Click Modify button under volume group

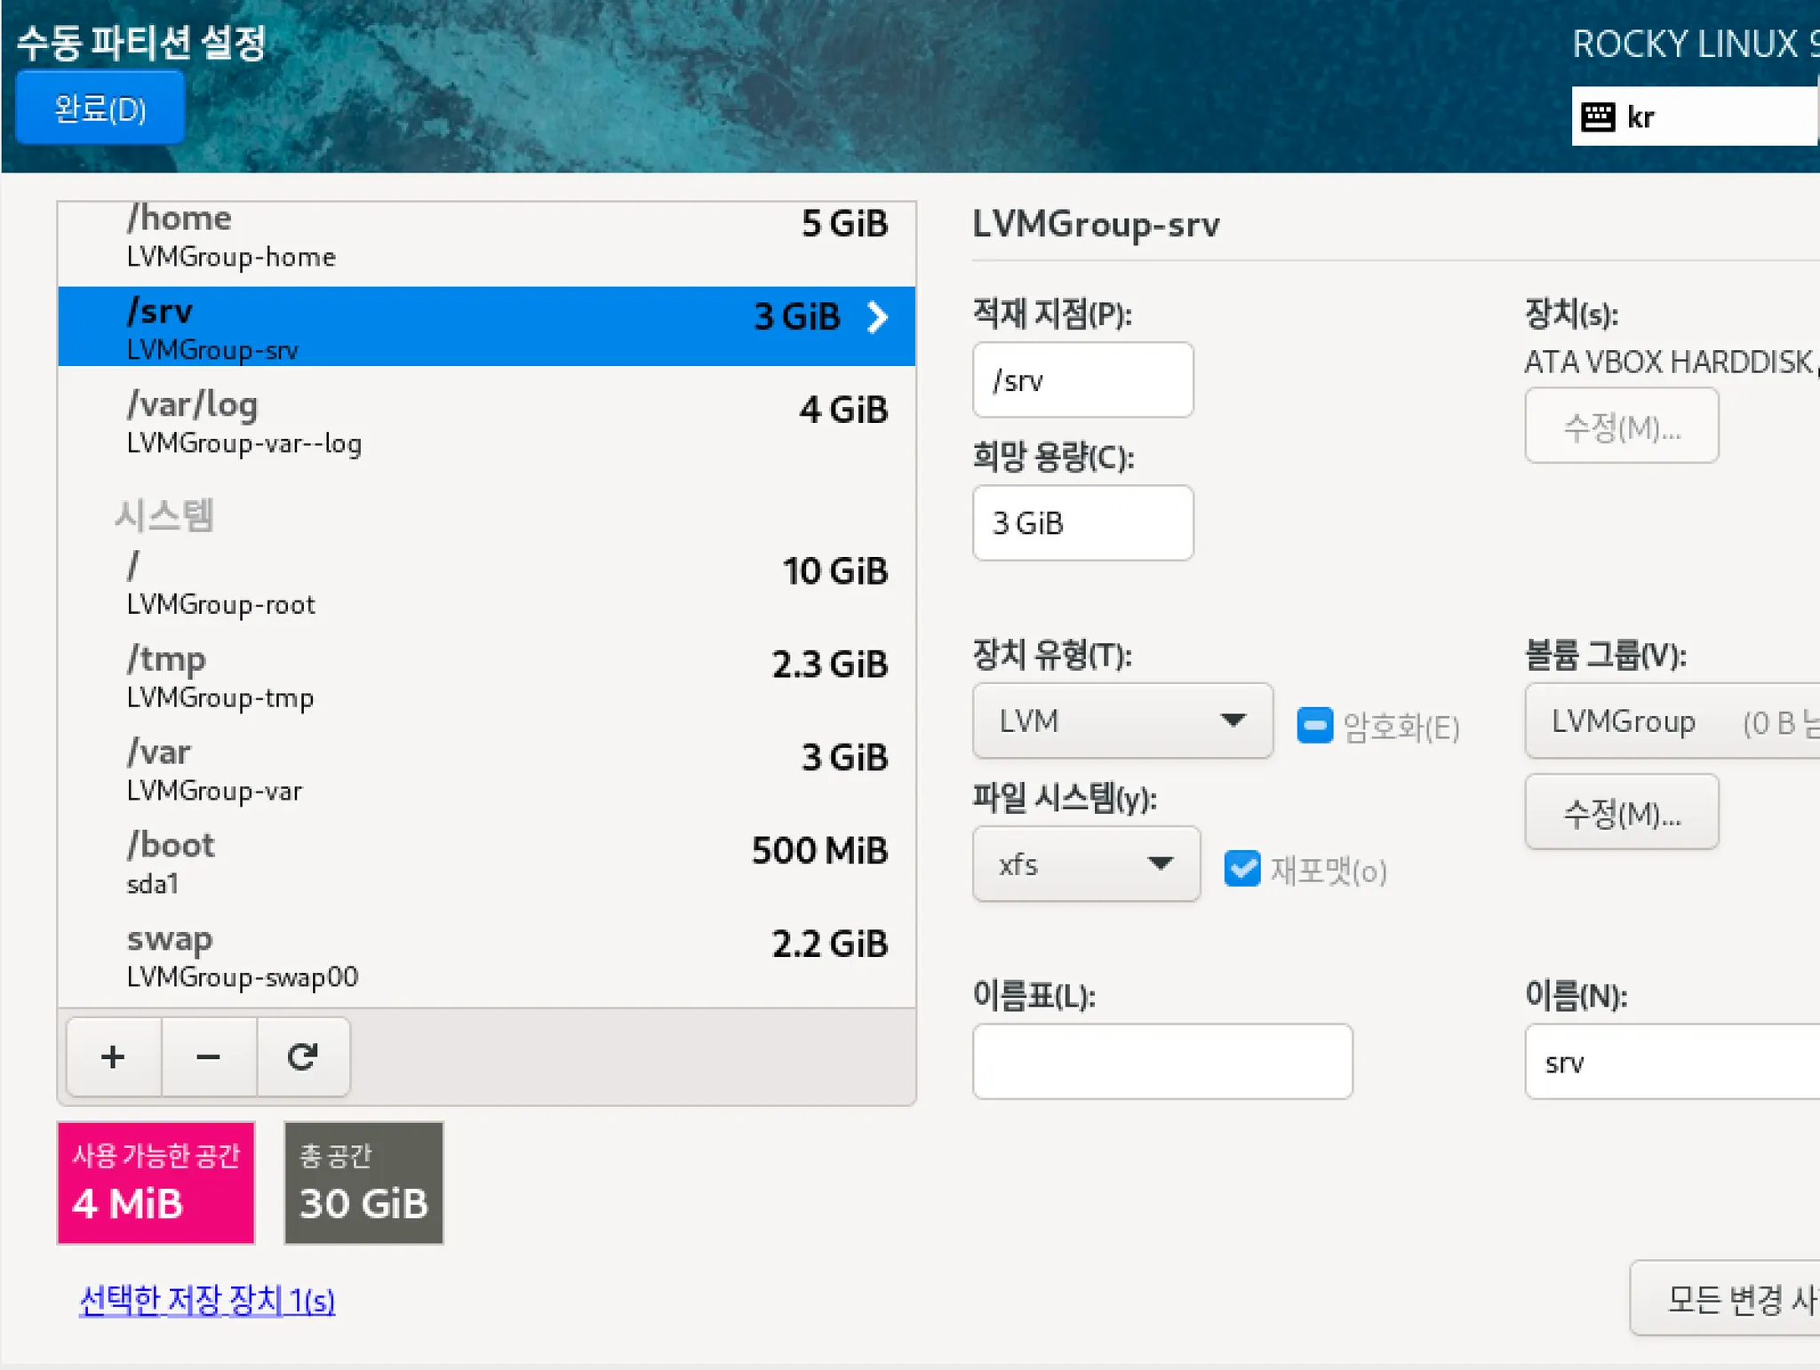tap(1620, 812)
